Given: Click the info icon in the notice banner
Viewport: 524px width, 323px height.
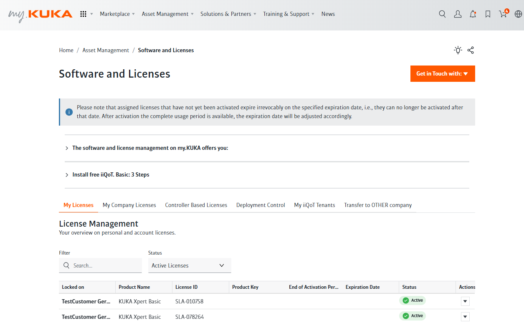Looking at the screenshot, I should [x=69, y=112].
